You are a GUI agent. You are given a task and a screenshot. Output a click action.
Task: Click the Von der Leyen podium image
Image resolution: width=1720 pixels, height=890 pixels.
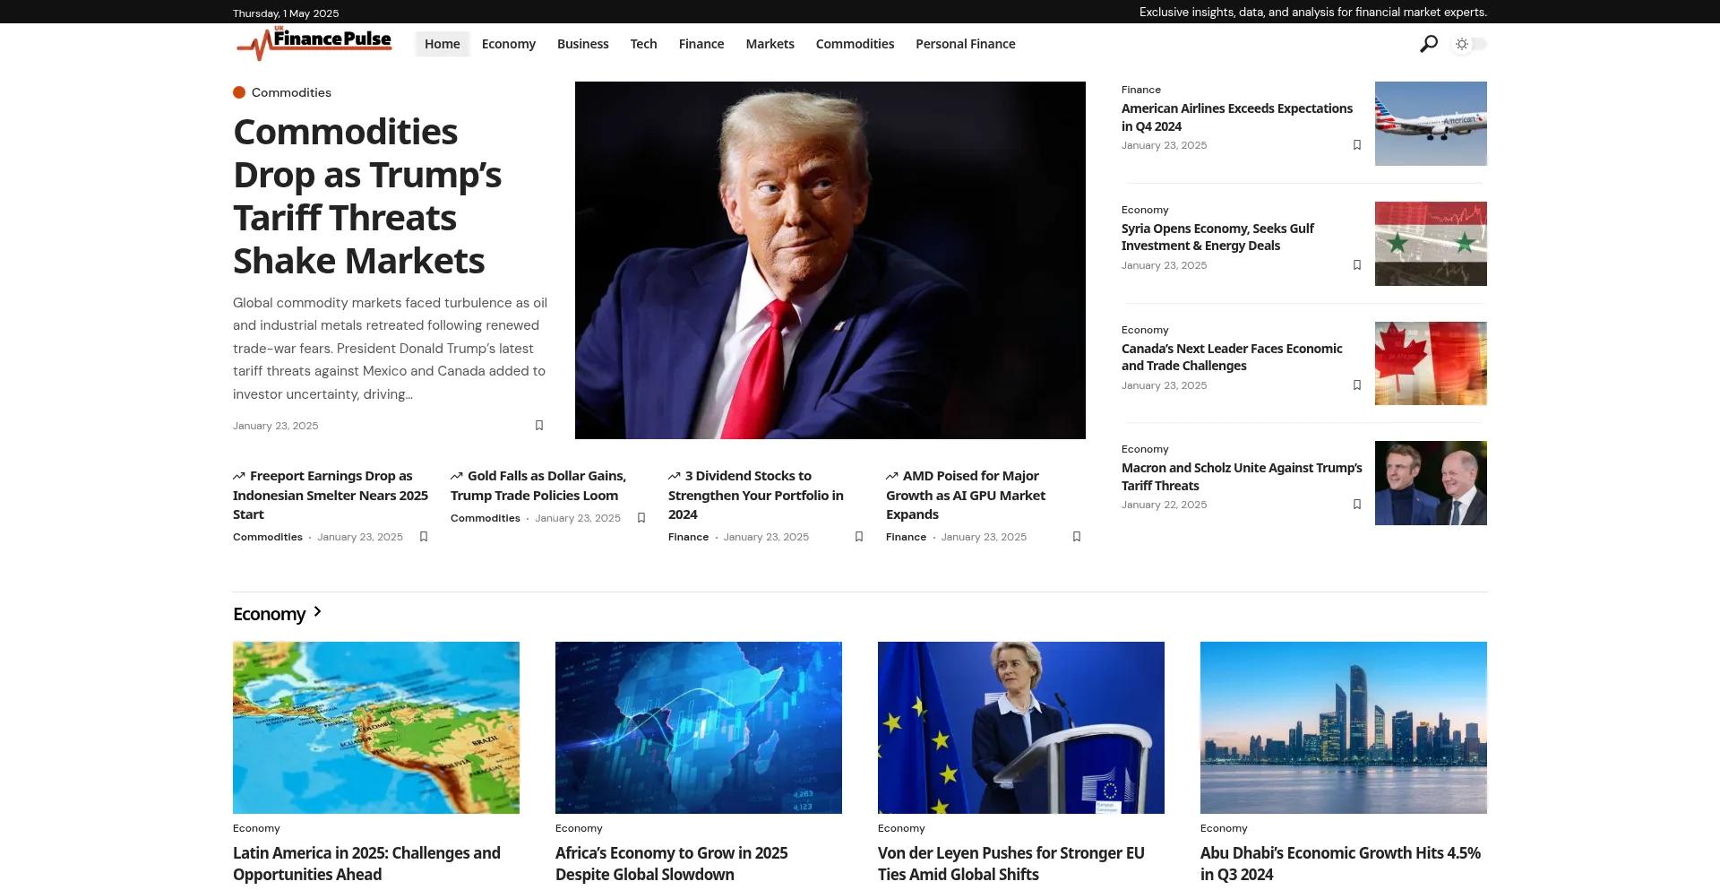click(x=1021, y=728)
